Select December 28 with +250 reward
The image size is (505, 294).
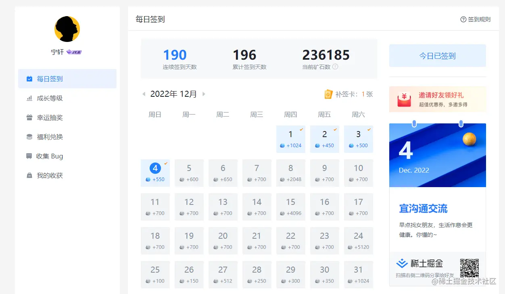(x=257, y=275)
